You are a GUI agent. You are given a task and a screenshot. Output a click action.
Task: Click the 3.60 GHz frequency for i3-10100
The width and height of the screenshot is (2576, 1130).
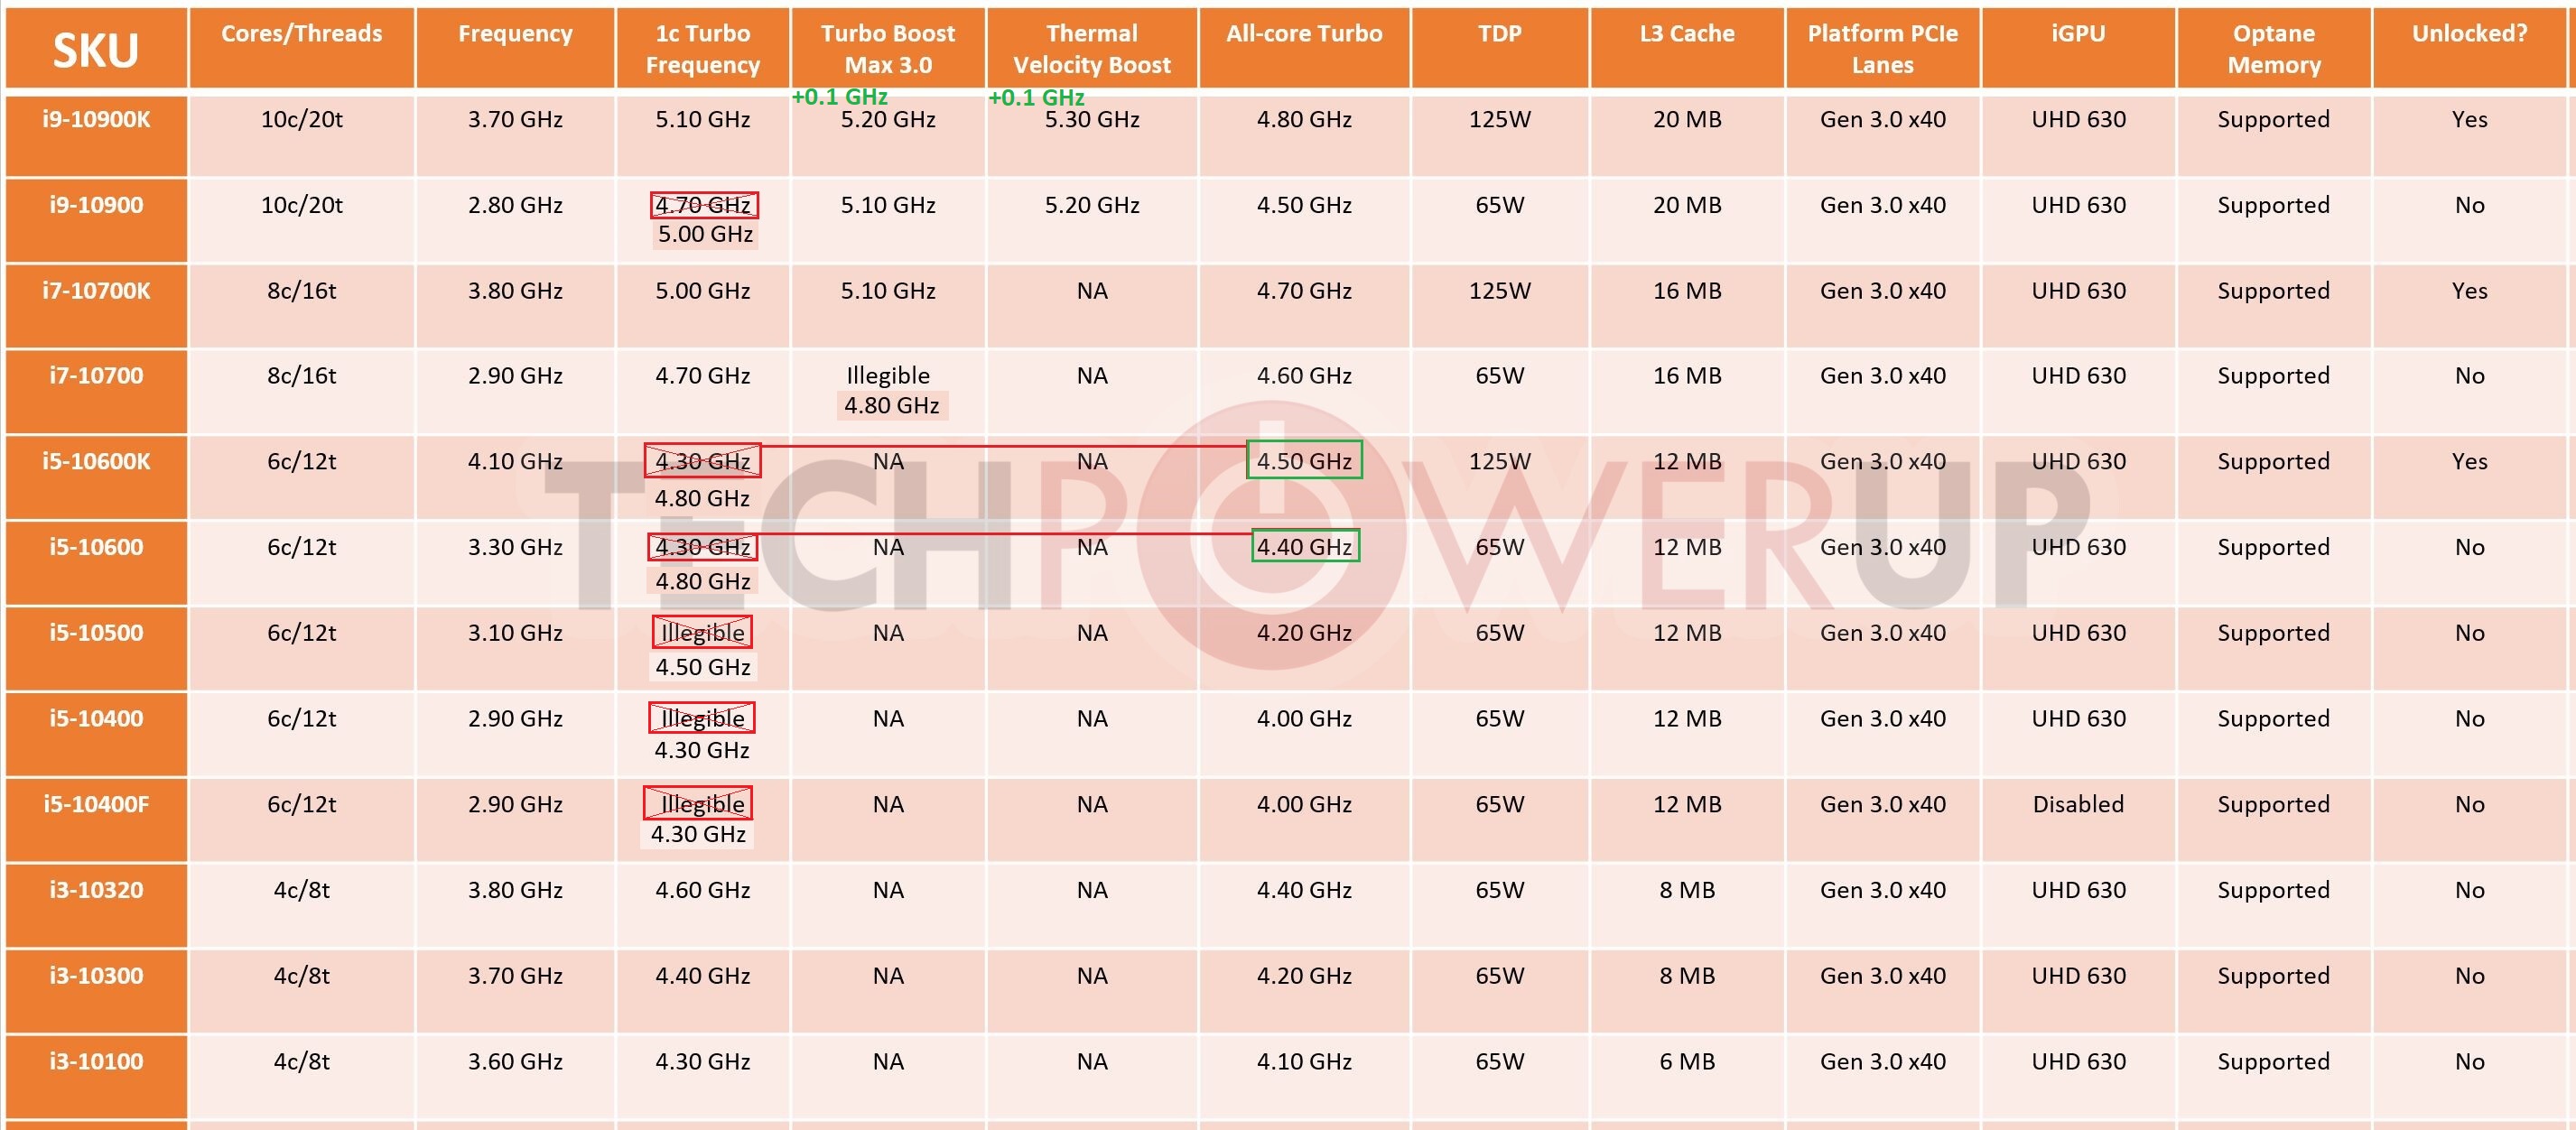pyautogui.click(x=515, y=1061)
